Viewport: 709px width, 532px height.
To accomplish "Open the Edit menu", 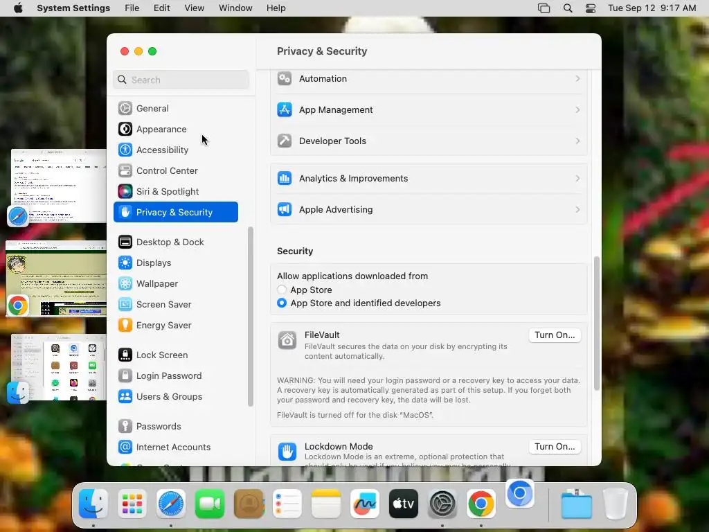I will [x=161, y=8].
